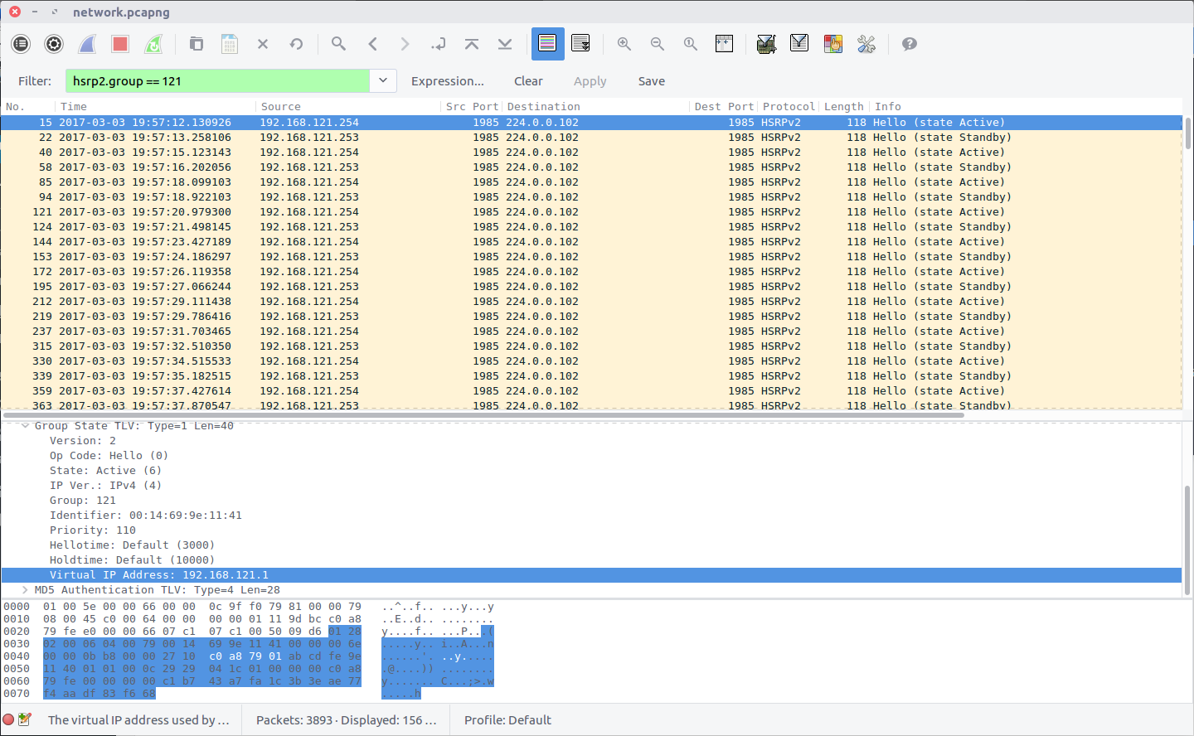Click the hsrp2.group filter input field
1194x736 pixels.
[x=217, y=81]
